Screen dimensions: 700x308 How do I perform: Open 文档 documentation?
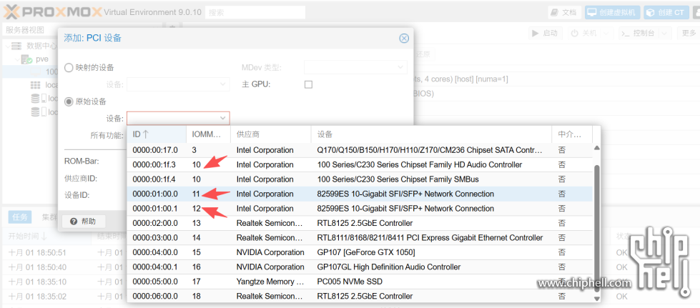pyautogui.click(x=563, y=12)
